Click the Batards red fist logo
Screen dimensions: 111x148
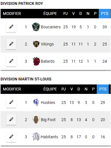pos(36,61)
